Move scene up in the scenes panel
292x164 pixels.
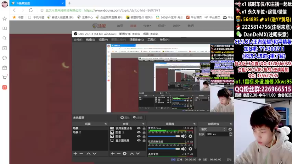(x=88, y=153)
